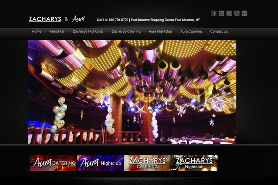Screen dimensions: 278x185
Task: Click the main nightclub slideshow image
Action: pyautogui.click(x=132, y=92)
